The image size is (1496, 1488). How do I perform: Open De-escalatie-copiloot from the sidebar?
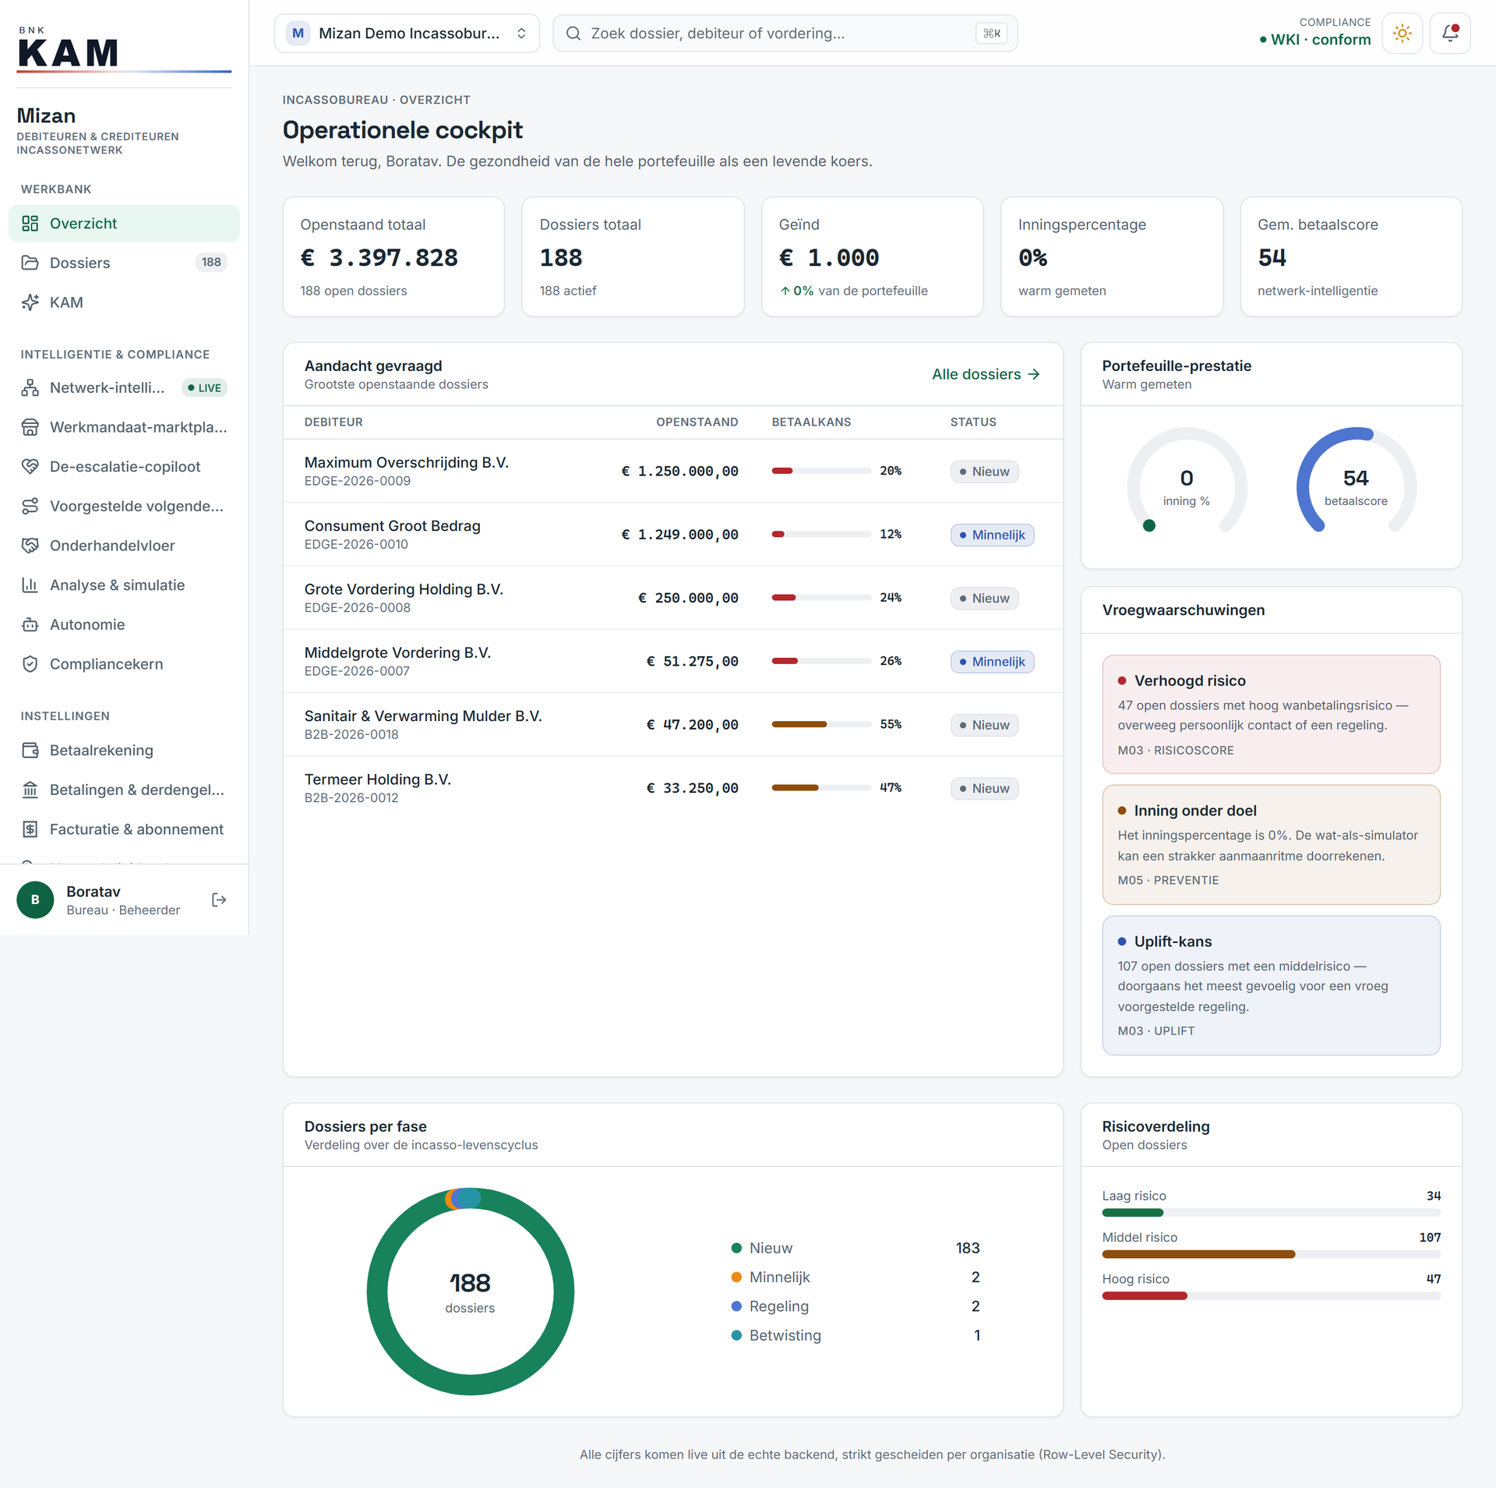pyautogui.click(x=124, y=466)
